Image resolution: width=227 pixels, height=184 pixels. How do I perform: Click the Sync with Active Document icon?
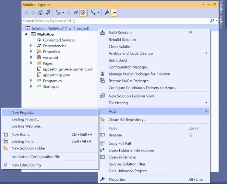click(x=69, y=13)
